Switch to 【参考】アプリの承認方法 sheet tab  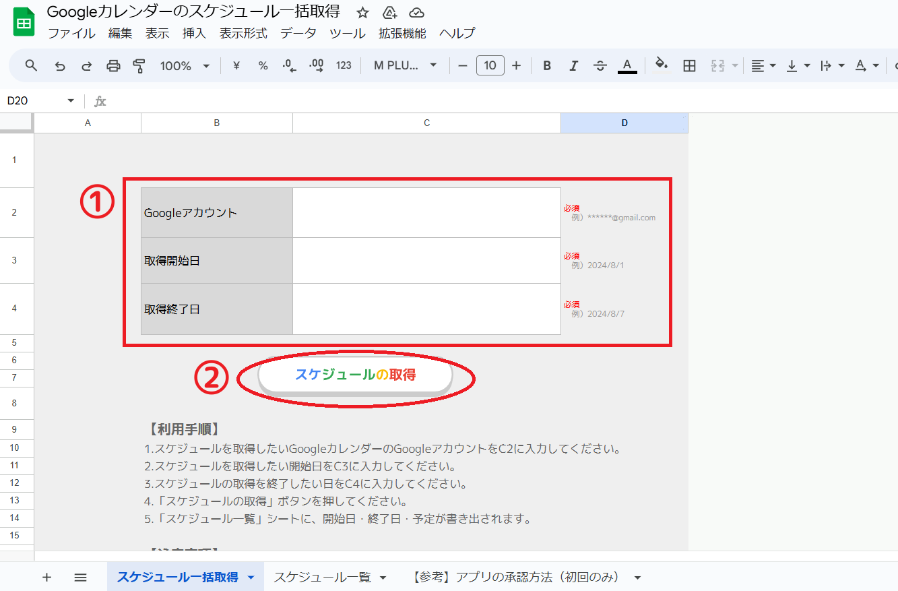point(515,578)
